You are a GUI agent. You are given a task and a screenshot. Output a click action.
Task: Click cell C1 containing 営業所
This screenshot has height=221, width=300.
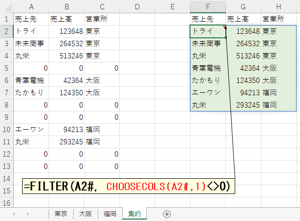pyautogui.click(x=102, y=19)
